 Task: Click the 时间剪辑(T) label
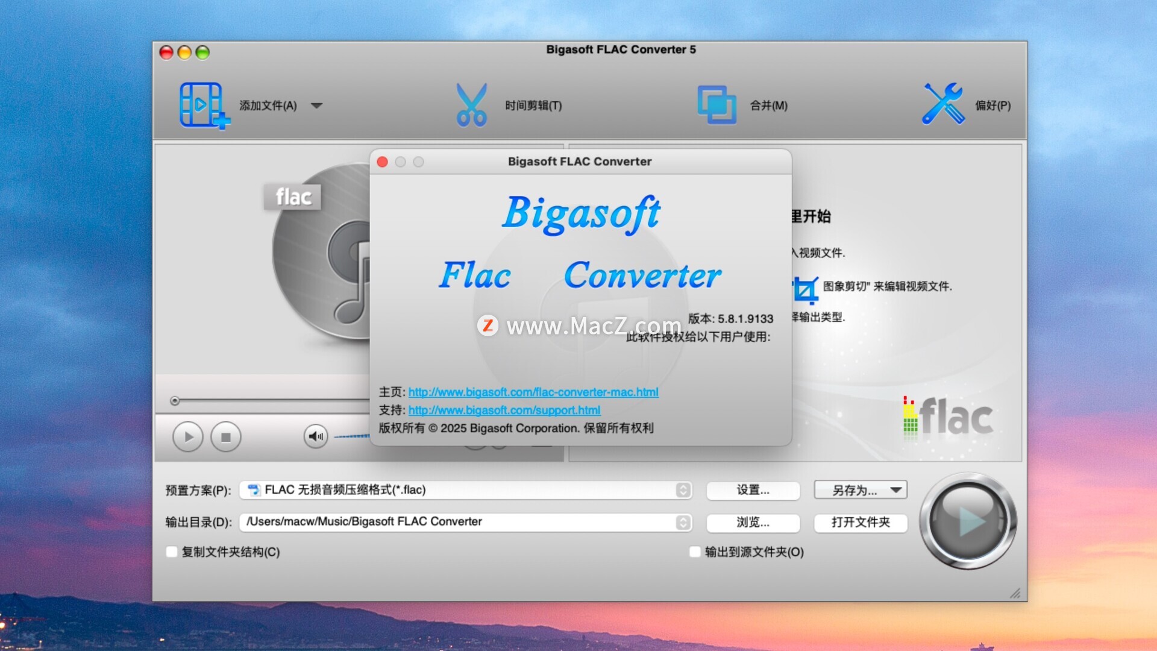[x=533, y=105]
